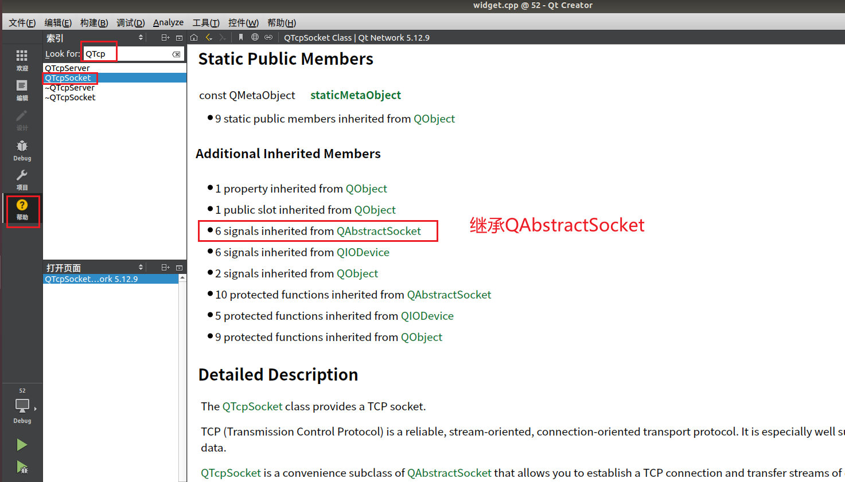Image resolution: width=845 pixels, height=482 pixels.
Task: Start debugging with the play-bug button
Action: click(22, 467)
